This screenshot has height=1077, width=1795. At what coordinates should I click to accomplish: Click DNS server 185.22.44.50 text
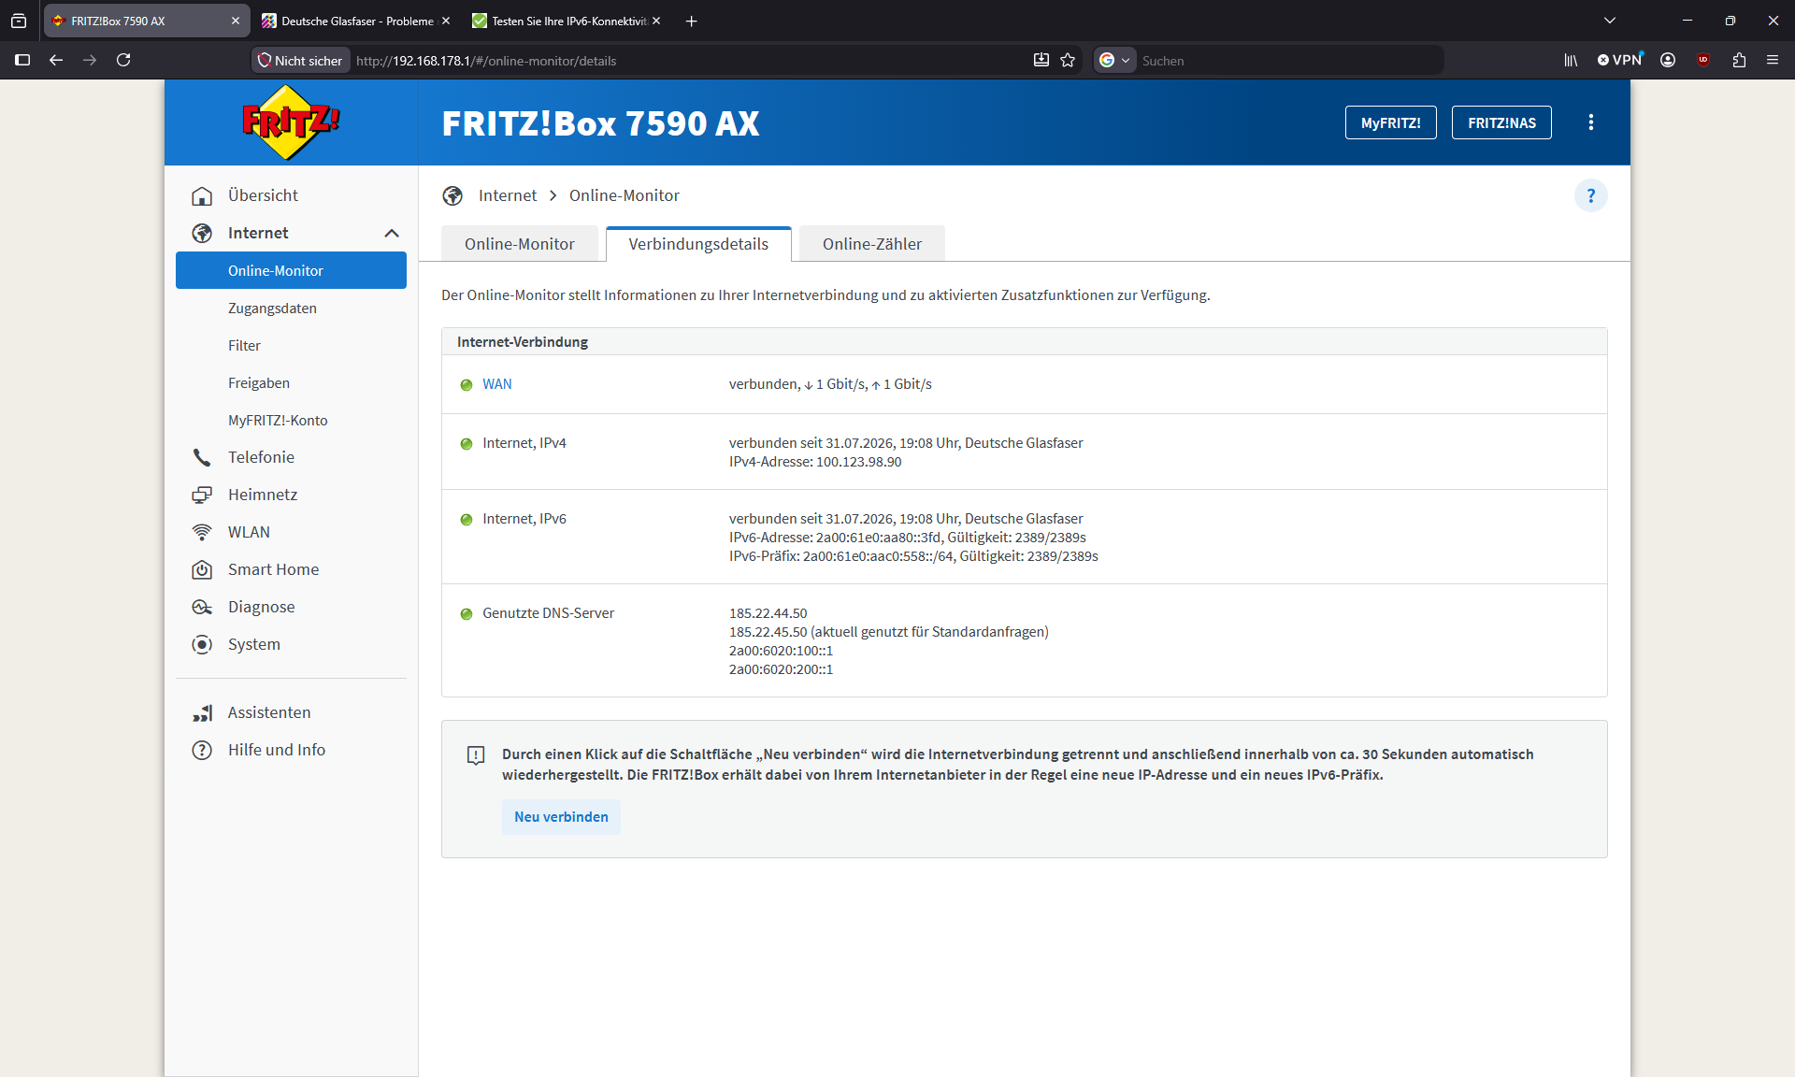768,613
